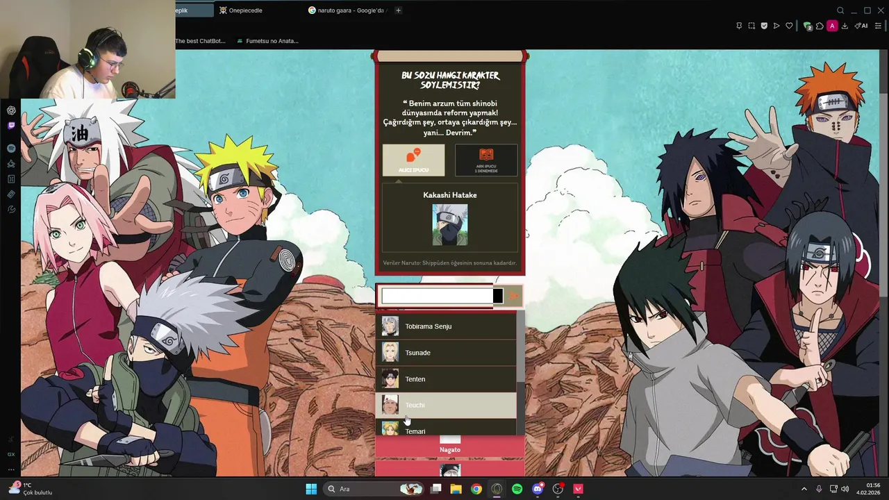Open Easy Setup sliders icon
889x500 pixels.
click(x=878, y=26)
